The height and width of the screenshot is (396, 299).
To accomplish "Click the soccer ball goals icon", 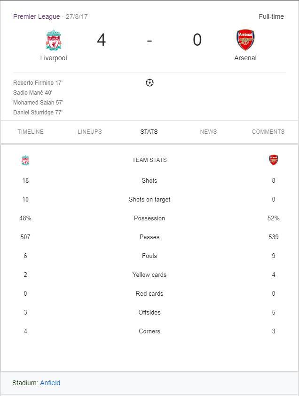I will pyautogui.click(x=149, y=83).
